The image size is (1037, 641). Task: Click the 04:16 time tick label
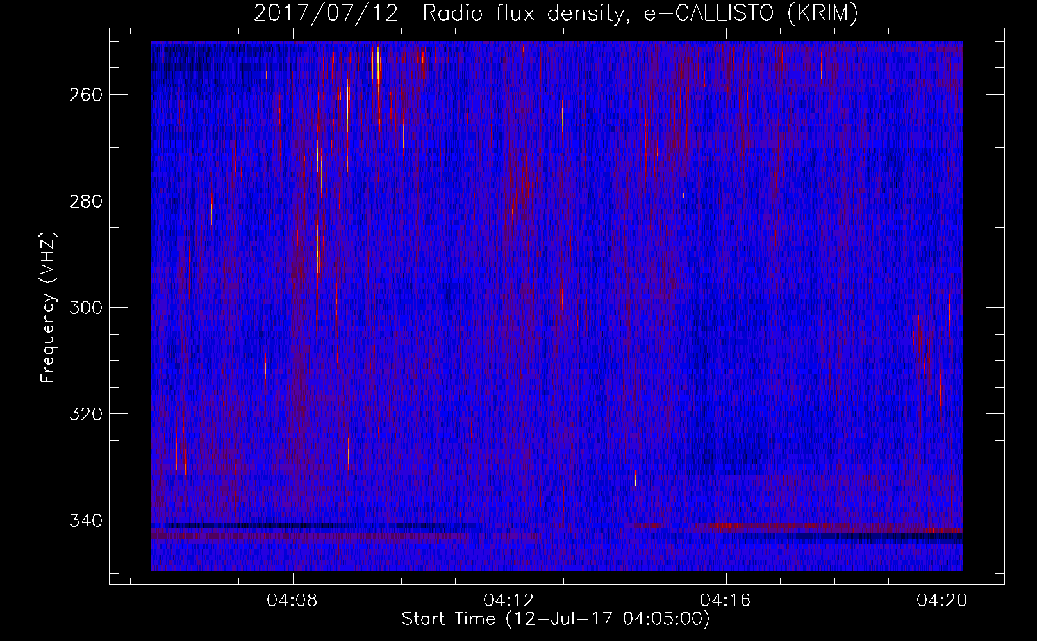pyautogui.click(x=726, y=601)
